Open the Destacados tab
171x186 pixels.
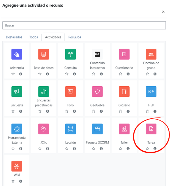(14, 37)
